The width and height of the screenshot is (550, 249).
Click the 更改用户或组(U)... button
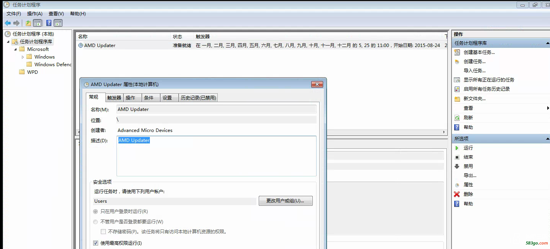[286, 201]
